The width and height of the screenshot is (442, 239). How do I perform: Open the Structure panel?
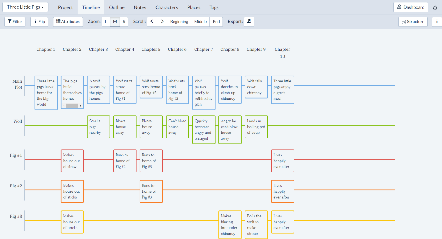click(x=413, y=22)
